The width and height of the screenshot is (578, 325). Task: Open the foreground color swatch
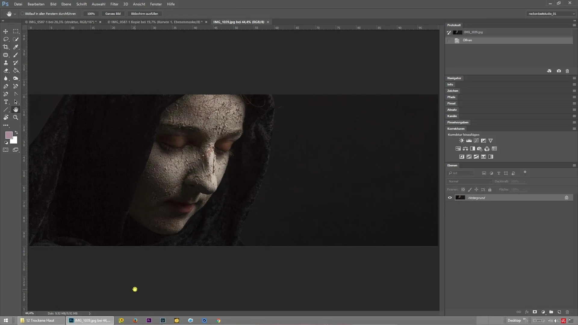[9, 135]
